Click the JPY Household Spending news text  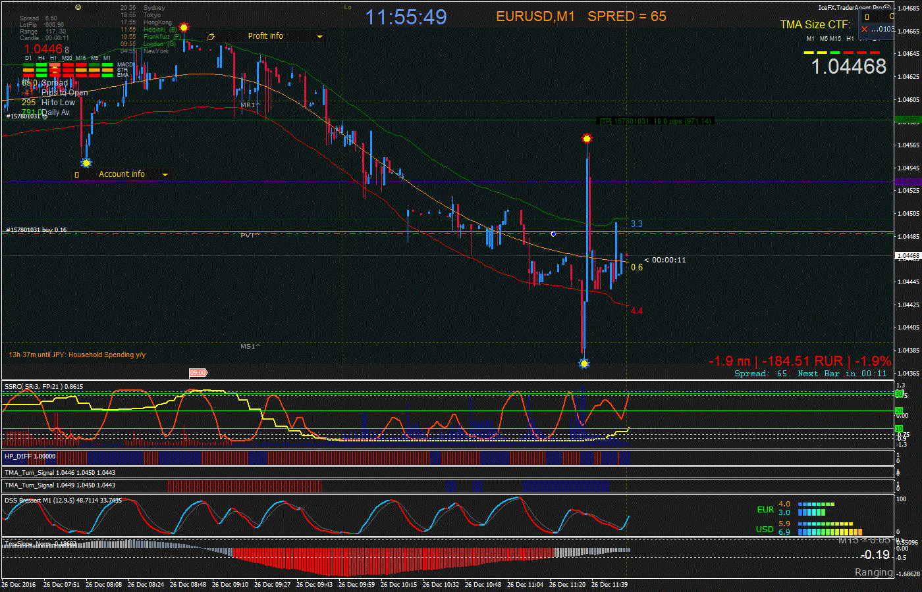77,355
